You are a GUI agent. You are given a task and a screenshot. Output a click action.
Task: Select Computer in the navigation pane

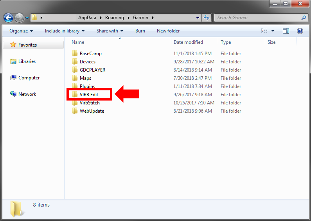tap(29, 78)
